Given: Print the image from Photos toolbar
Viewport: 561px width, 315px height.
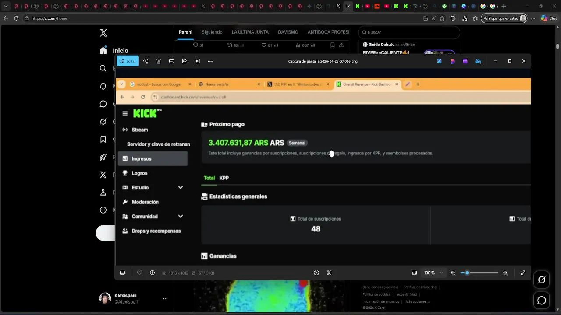Looking at the screenshot, I should 171,61.
